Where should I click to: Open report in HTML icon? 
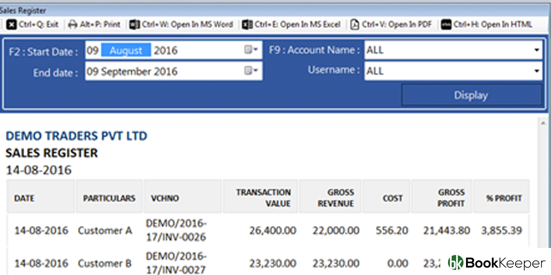click(x=446, y=24)
